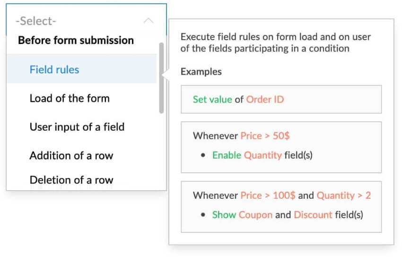Select User input of a field
The height and width of the screenshot is (265, 402).
click(x=77, y=127)
